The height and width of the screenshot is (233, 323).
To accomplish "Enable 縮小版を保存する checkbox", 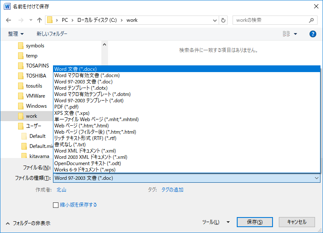I will tap(56, 205).
